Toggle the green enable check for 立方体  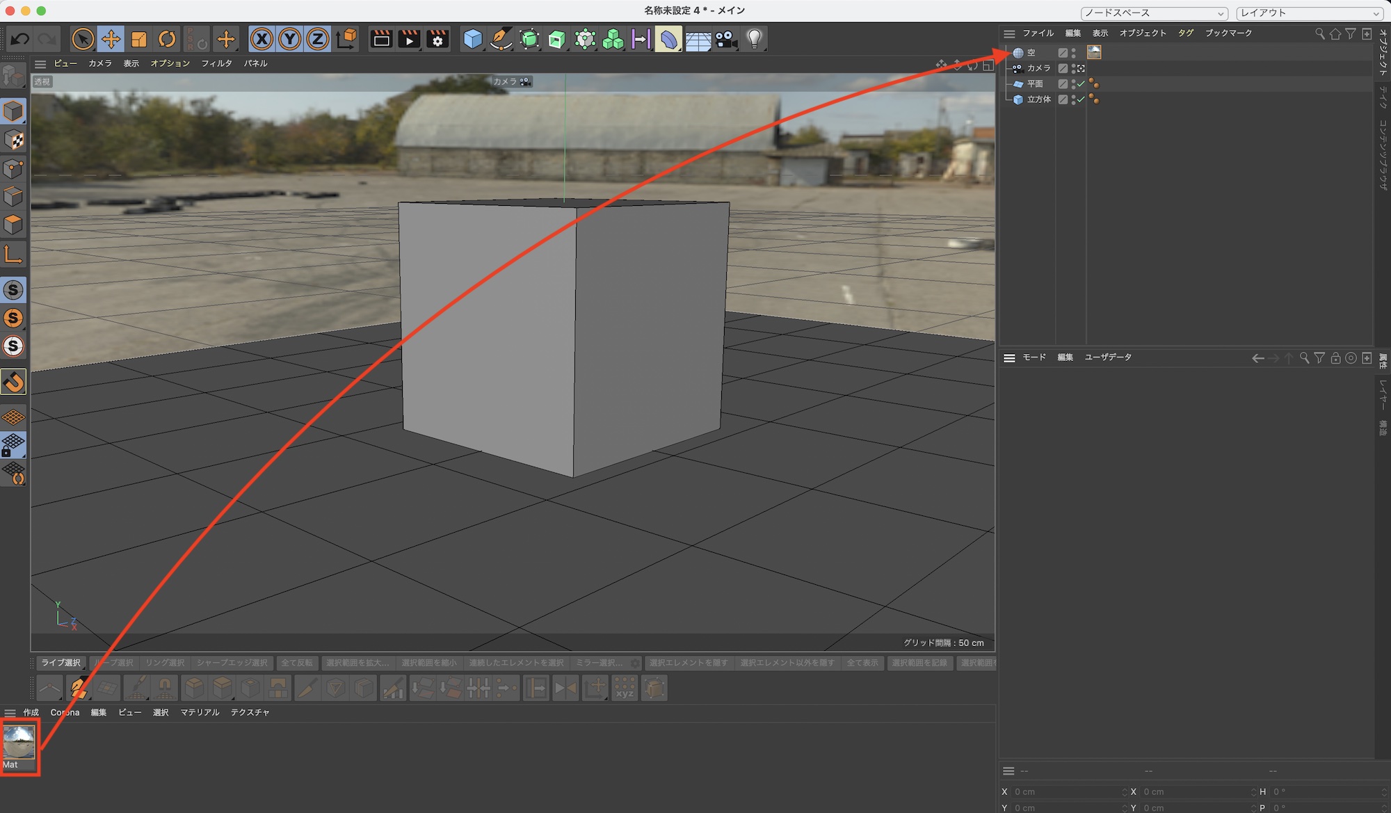point(1081,99)
